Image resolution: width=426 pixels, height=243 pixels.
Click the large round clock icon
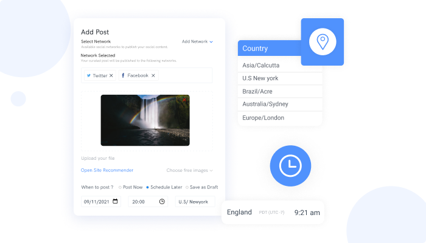(290, 166)
